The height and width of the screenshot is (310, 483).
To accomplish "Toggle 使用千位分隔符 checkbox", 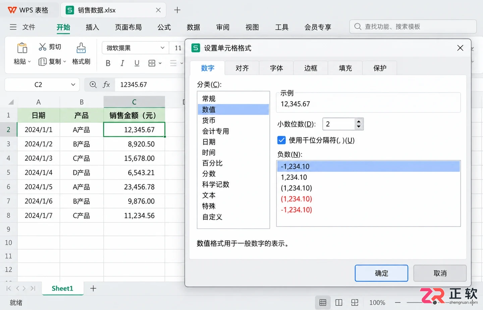I will tap(281, 140).
